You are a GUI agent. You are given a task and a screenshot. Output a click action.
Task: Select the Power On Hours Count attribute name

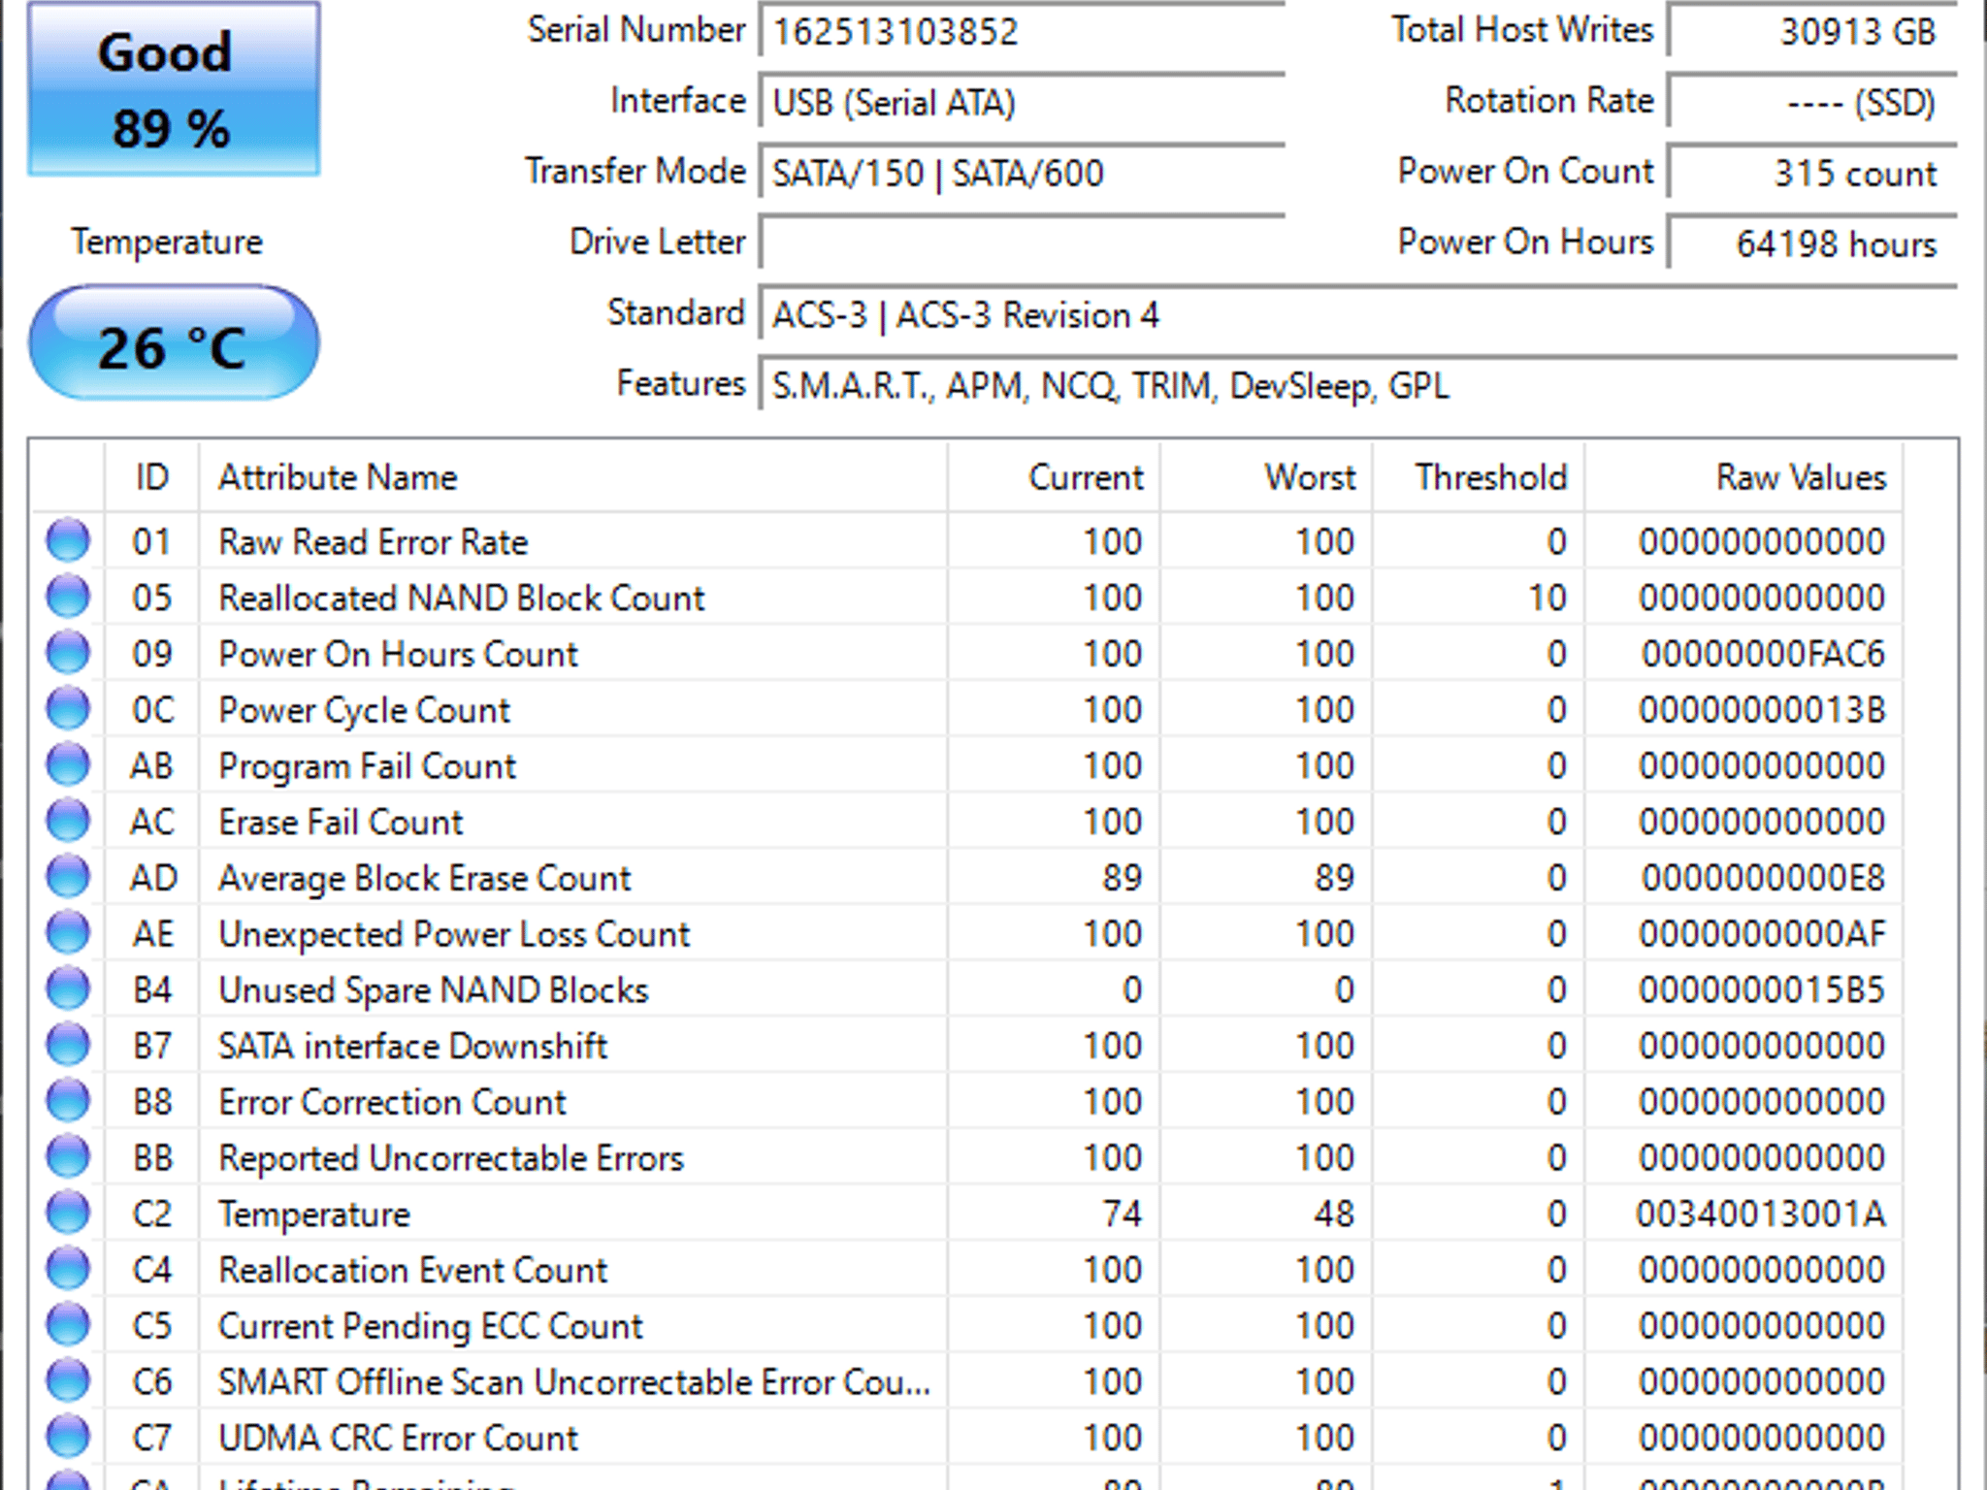[398, 654]
